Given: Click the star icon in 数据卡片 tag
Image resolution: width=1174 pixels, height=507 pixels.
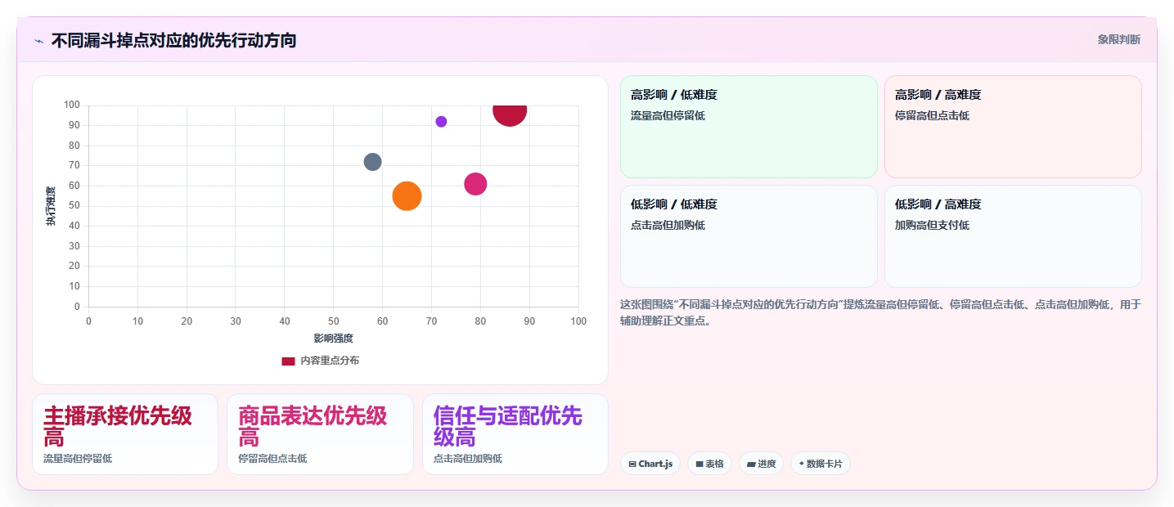Looking at the screenshot, I should coord(801,464).
